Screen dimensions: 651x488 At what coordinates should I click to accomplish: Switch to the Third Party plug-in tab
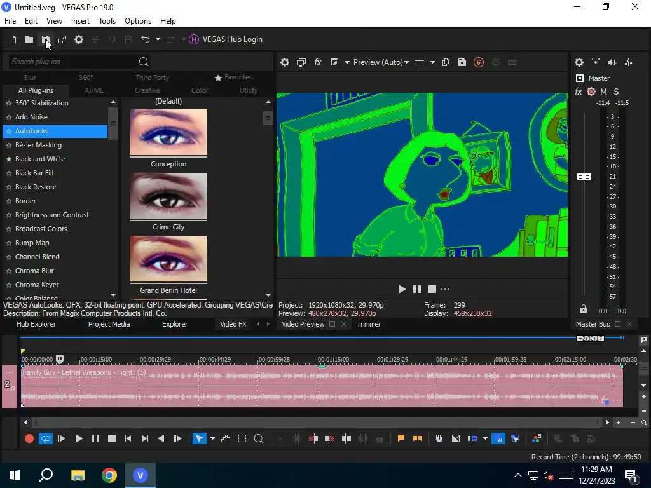pyautogui.click(x=152, y=78)
